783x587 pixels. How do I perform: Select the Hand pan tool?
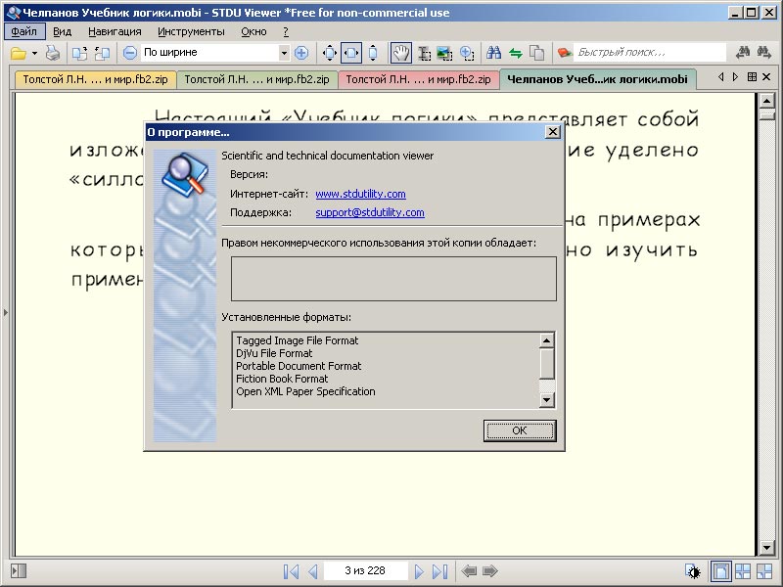point(399,51)
